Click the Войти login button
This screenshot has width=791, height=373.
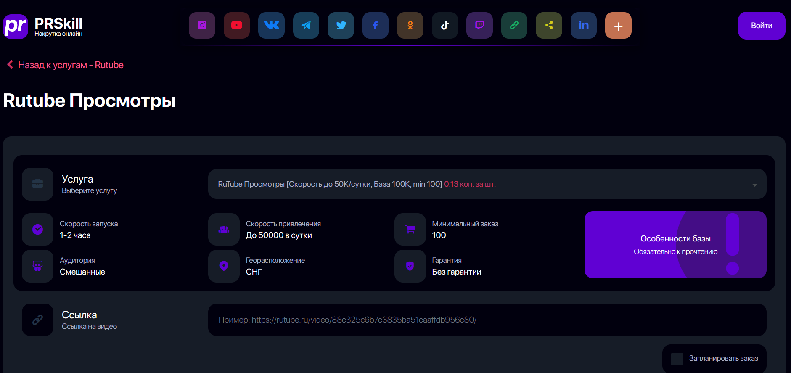point(762,26)
